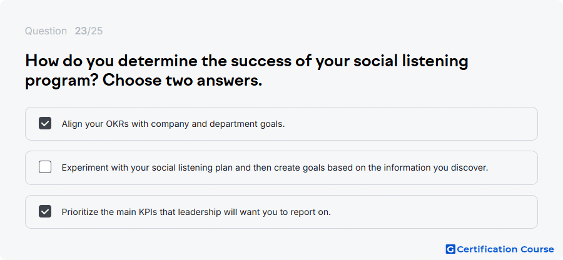Click empty area of third answer card
Viewport: 563px width, 260px height.
(431, 212)
